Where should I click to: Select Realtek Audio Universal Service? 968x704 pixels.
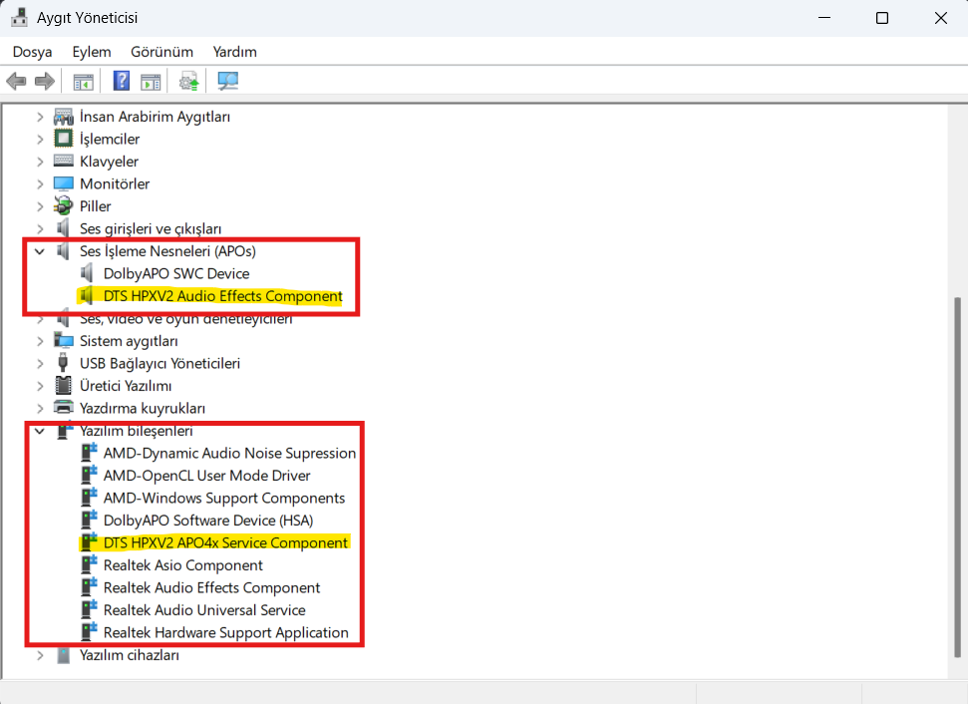204,610
